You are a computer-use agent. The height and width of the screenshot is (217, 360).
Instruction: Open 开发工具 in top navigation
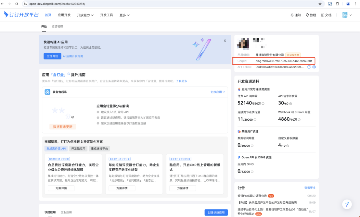pyautogui.click(x=107, y=15)
